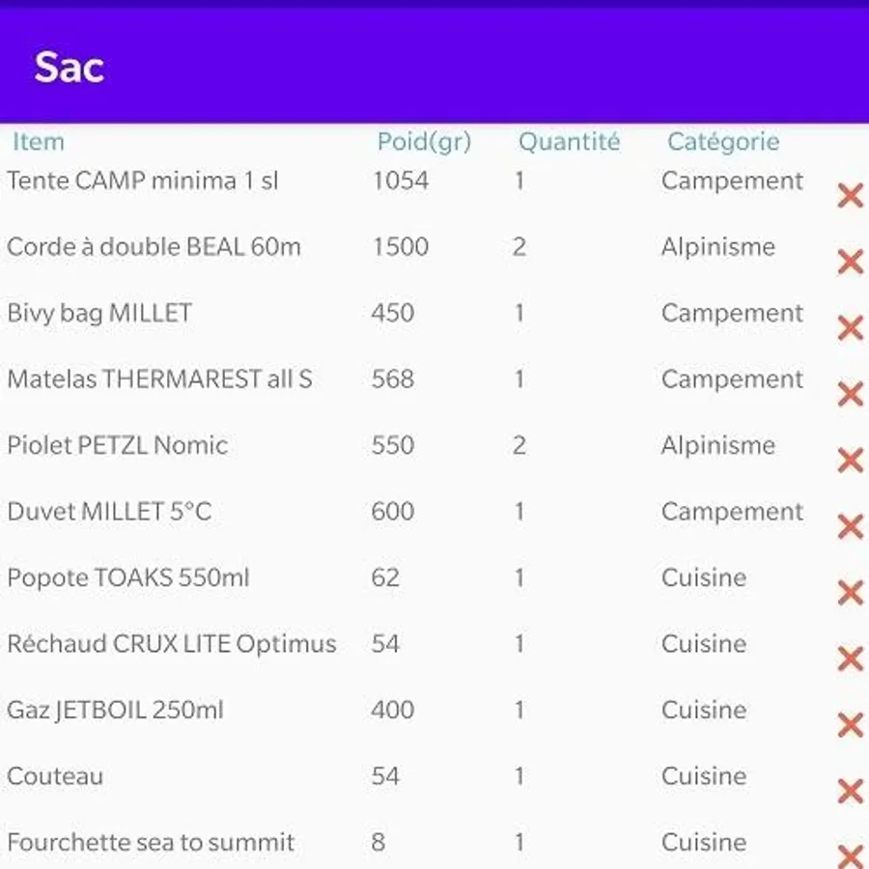Click the Alpinisme category of Piolet PETZL
This screenshot has height=869, width=869.
coord(717,445)
